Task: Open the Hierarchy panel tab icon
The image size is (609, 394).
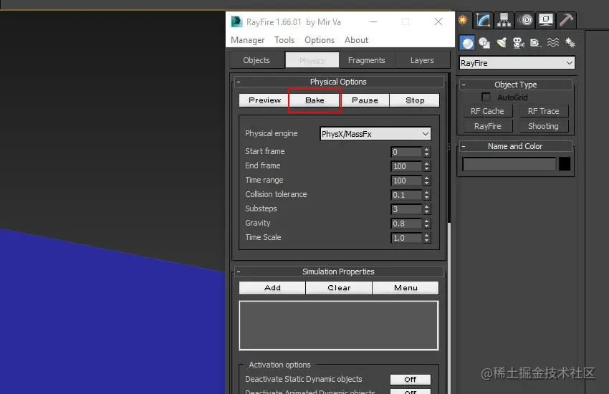Action: click(x=504, y=20)
